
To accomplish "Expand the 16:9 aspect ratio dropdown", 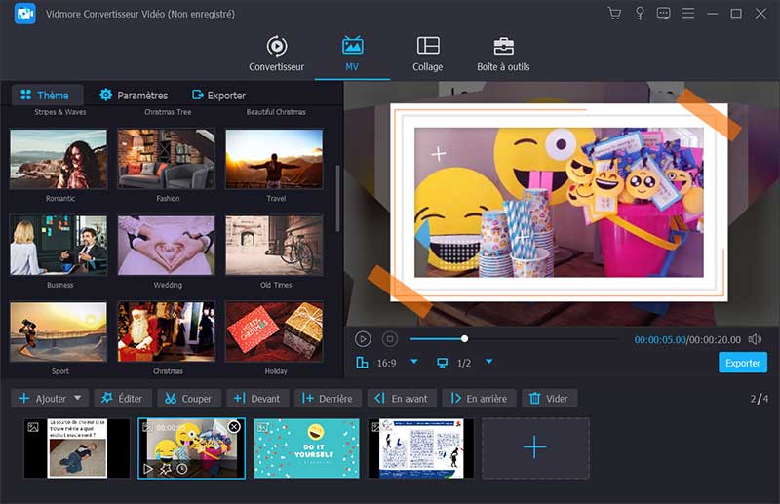I will coord(413,363).
